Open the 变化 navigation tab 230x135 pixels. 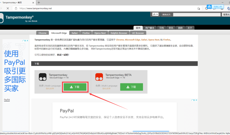pyautogui.click(x=171, y=28)
